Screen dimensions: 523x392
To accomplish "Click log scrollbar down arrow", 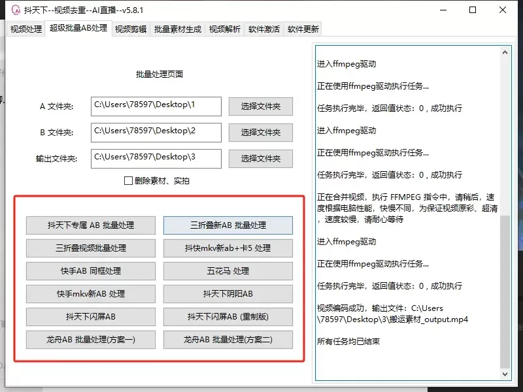I will [505, 374].
